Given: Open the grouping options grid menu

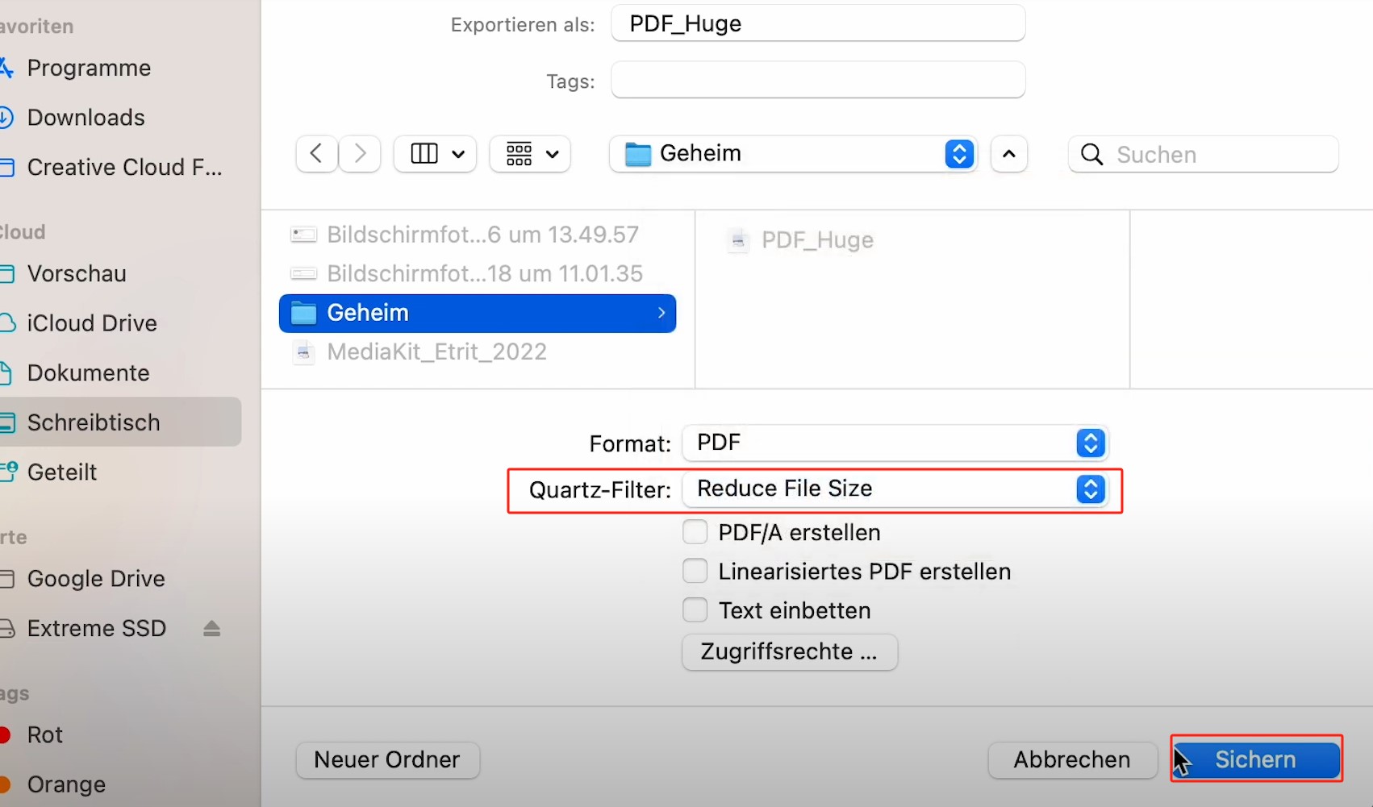Looking at the screenshot, I should pos(530,153).
